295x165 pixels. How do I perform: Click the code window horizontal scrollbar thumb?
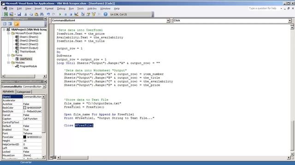coord(74,158)
